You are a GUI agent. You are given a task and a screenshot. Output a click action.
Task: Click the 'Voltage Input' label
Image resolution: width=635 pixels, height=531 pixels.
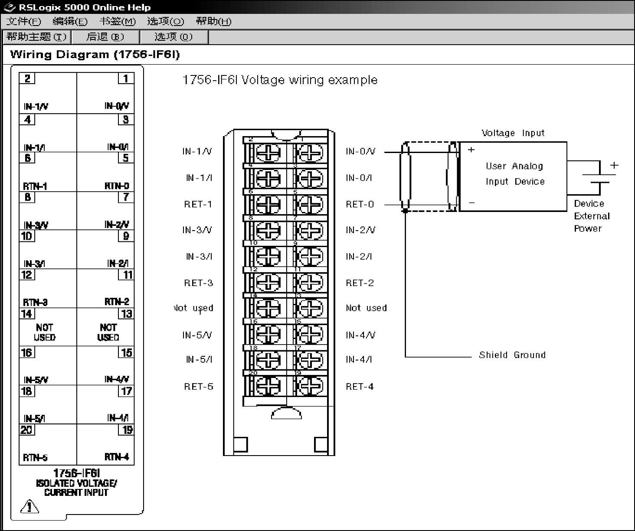pos(513,133)
